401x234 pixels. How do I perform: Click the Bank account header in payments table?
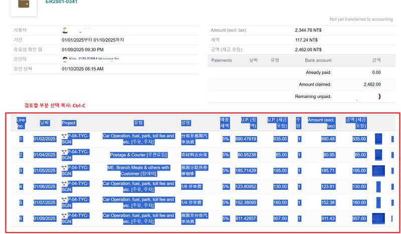pyautogui.click(x=318, y=60)
